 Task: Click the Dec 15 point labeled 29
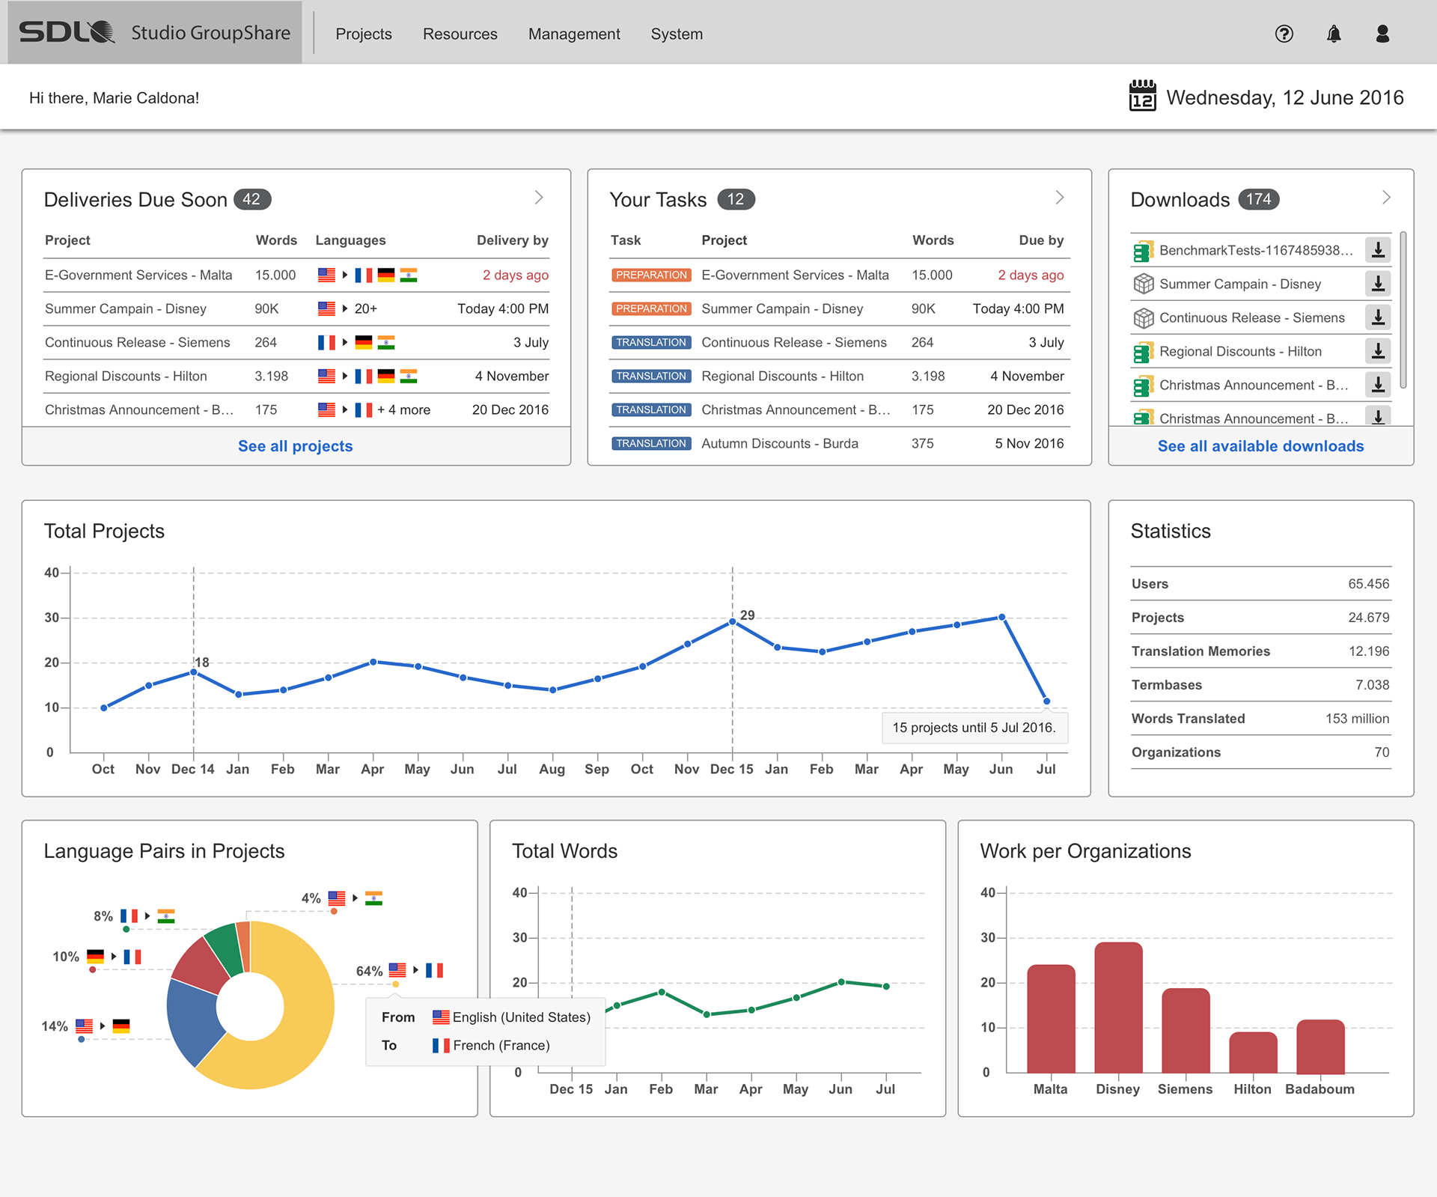click(733, 621)
